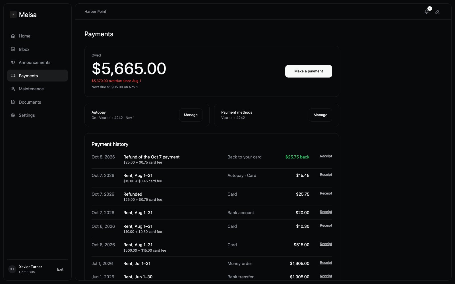Click Money order method text
455x284 pixels.
click(x=240, y=264)
